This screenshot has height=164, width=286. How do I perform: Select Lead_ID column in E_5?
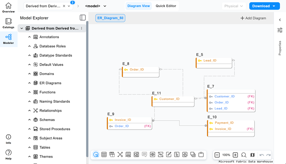point(210,61)
